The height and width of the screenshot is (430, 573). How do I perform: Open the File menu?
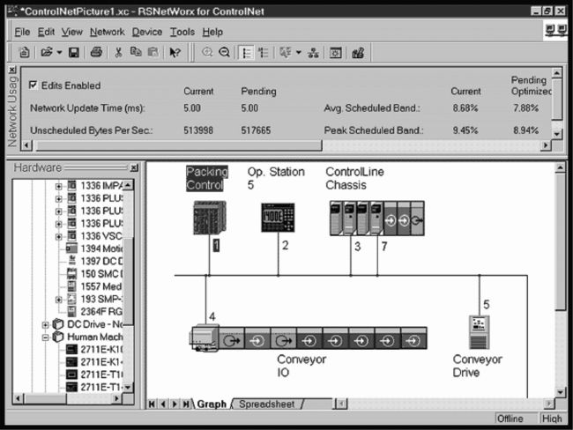point(22,32)
